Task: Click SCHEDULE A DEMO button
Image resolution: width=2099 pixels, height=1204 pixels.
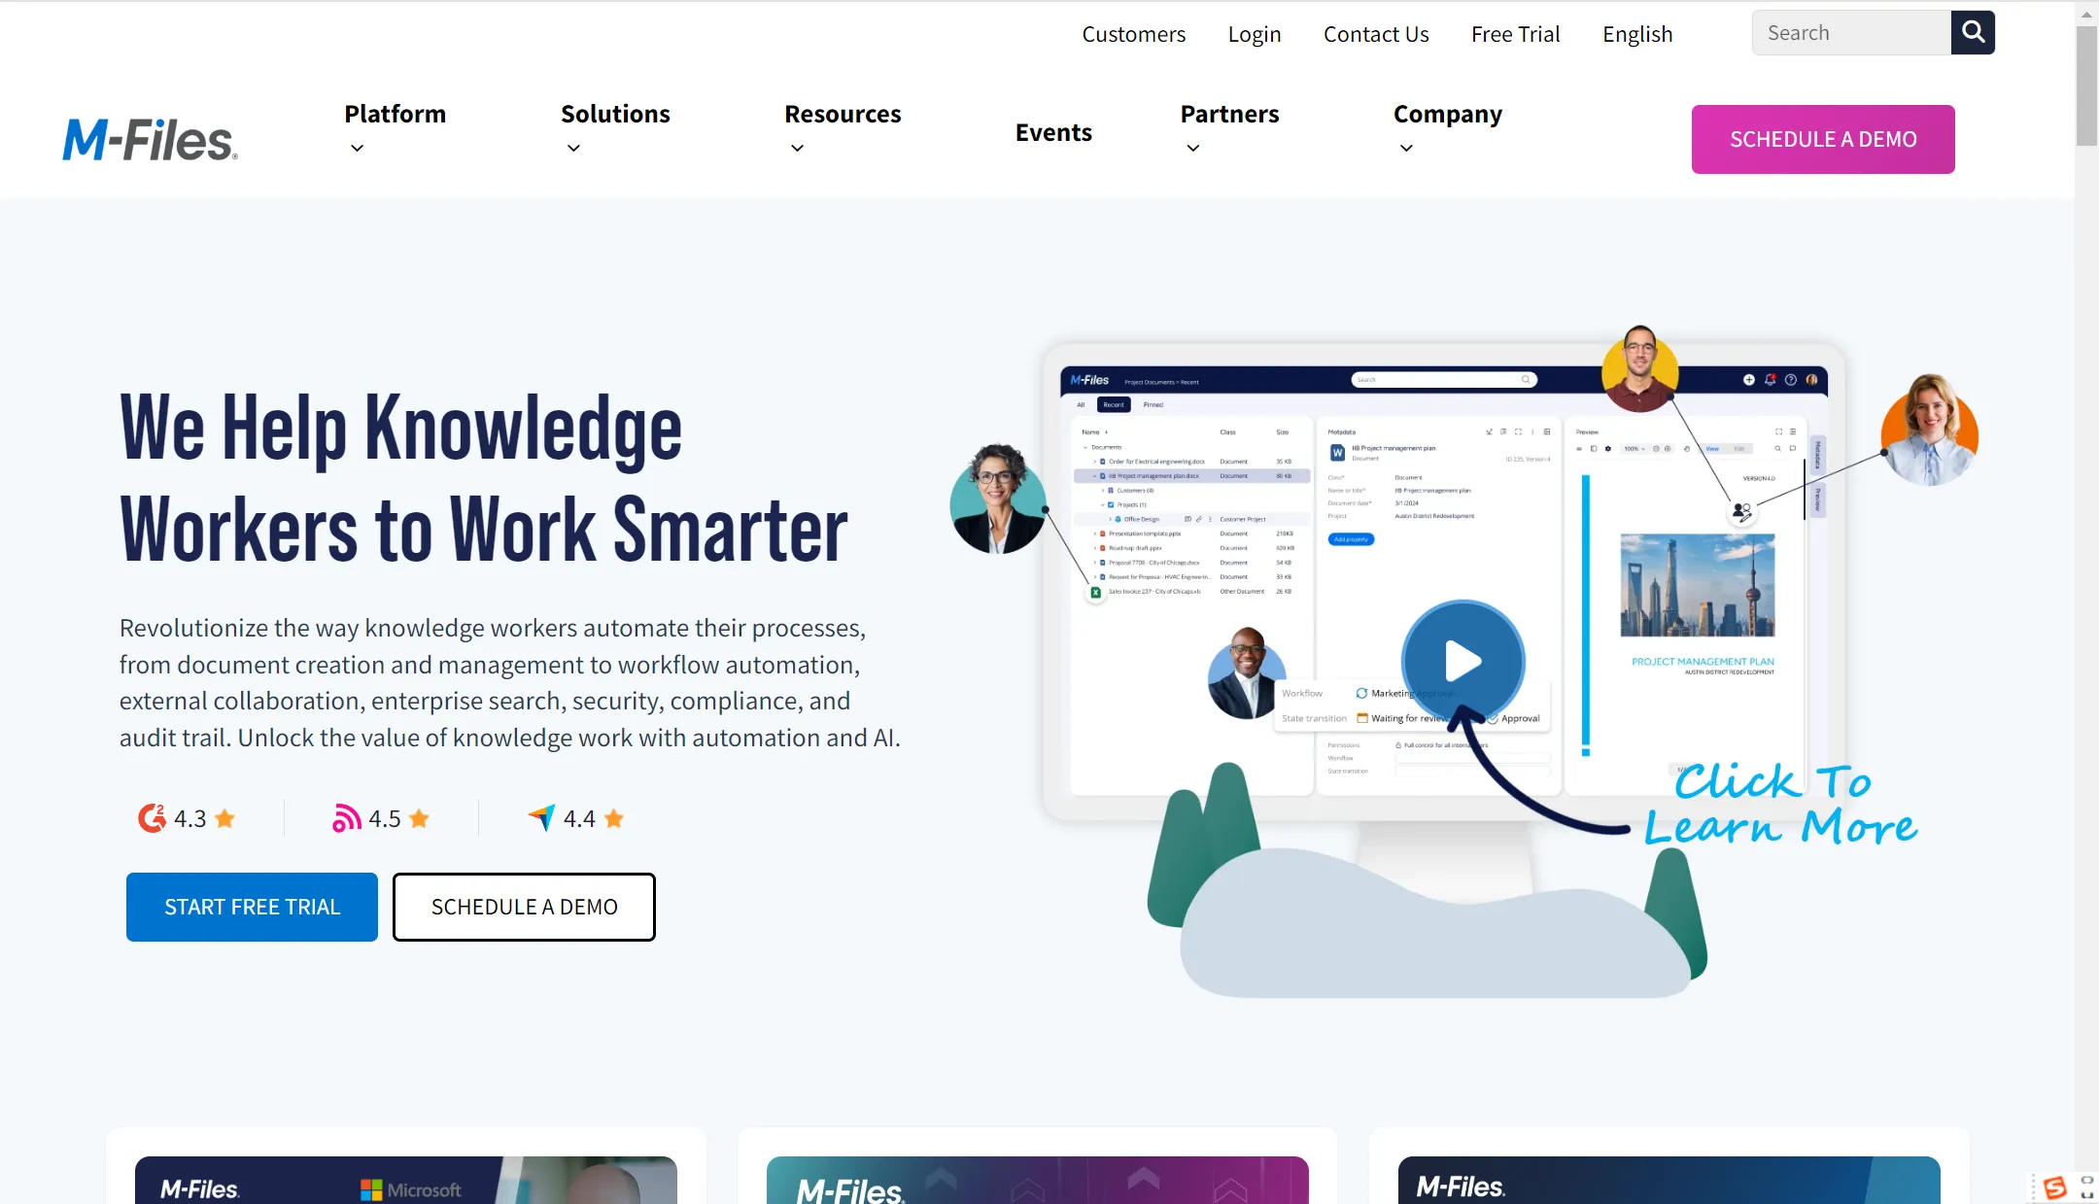Action: pyautogui.click(x=1822, y=138)
